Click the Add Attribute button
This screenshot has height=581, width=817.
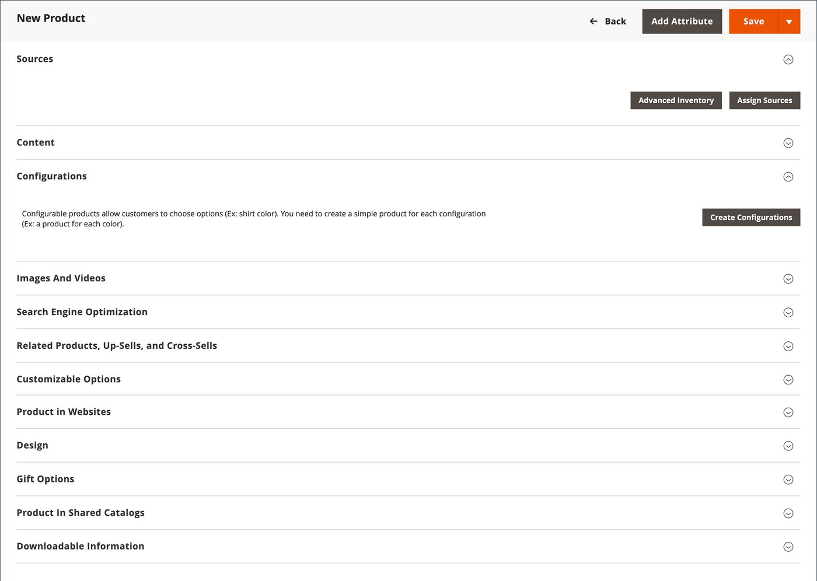(682, 22)
